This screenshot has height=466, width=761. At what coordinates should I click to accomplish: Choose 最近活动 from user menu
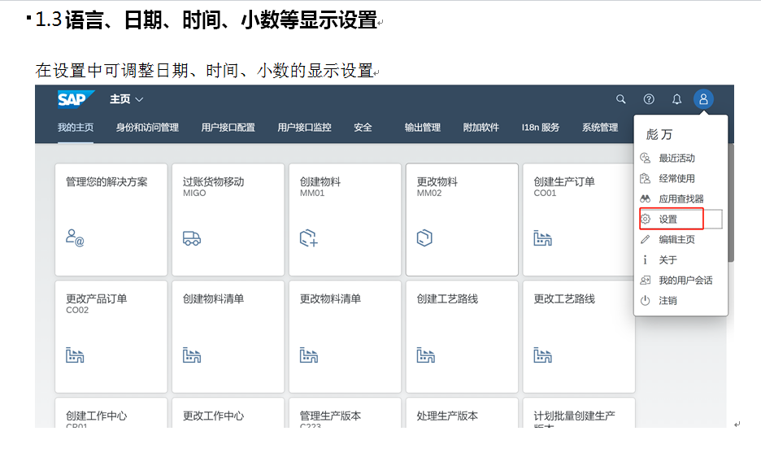(676, 158)
